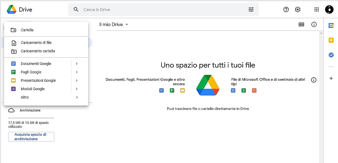
Task: Choose Caricamento cartella
Action: tap(46, 51)
